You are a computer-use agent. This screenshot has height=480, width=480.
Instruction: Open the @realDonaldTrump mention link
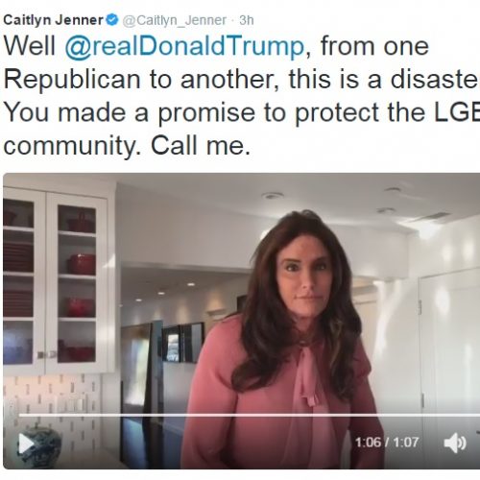pos(184,47)
